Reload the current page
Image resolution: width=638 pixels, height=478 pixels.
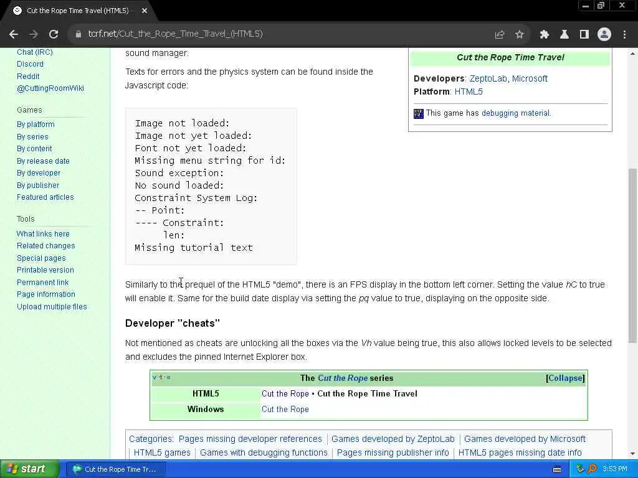54,34
